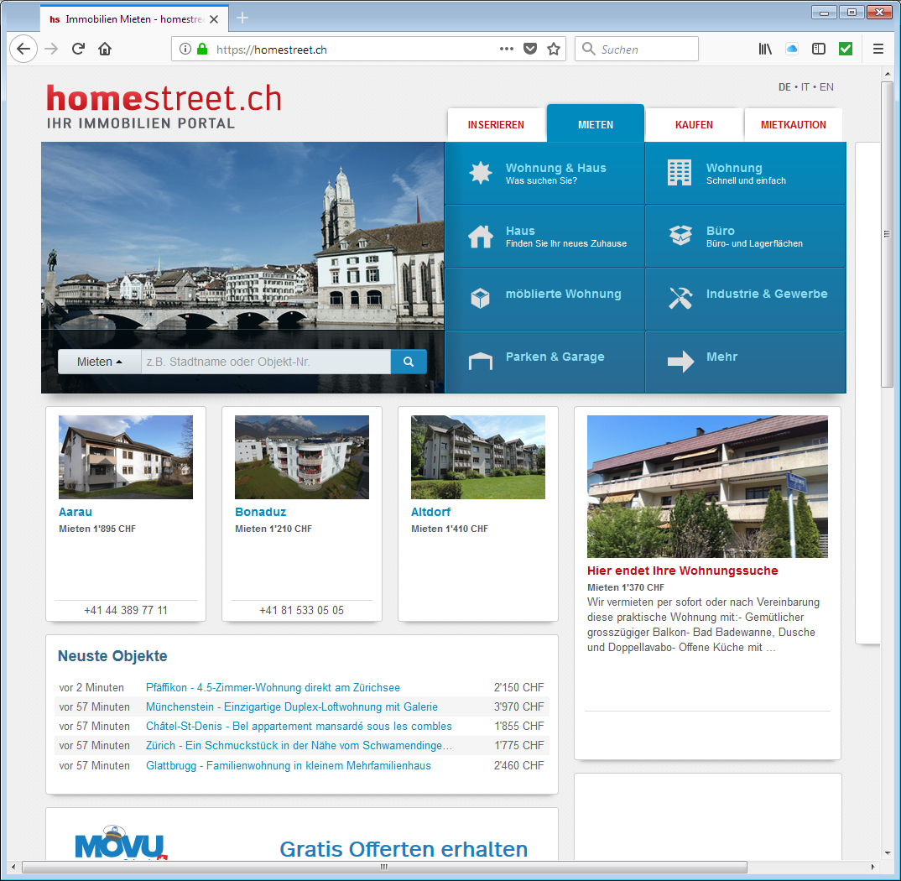Switch language to IT
This screenshot has width=901, height=881.
point(805,87)
